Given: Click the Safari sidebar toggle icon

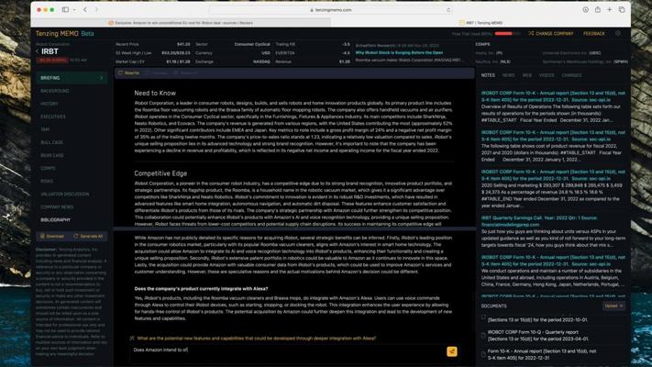Looking at the screenshot, I should click(67, 9).
